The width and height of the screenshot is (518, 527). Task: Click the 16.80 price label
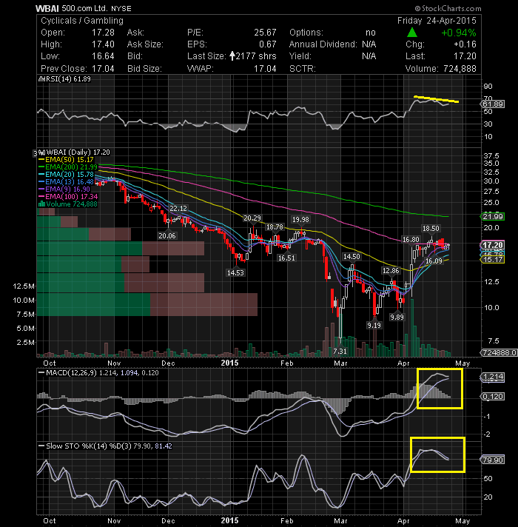411,239
